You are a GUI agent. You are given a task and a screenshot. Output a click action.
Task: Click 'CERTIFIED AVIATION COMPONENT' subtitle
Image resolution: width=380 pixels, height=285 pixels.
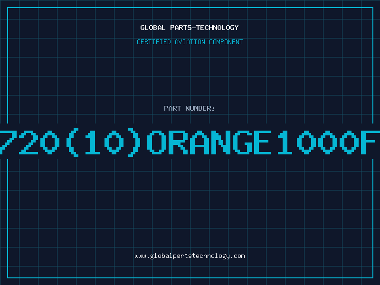190,42
